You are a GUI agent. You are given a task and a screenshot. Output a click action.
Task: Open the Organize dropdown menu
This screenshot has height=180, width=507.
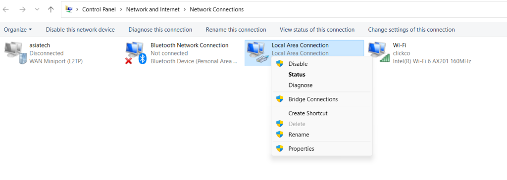[18, 29]
